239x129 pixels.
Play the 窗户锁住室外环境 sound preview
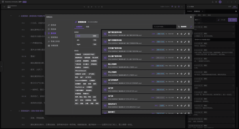[x=178, y=34]
